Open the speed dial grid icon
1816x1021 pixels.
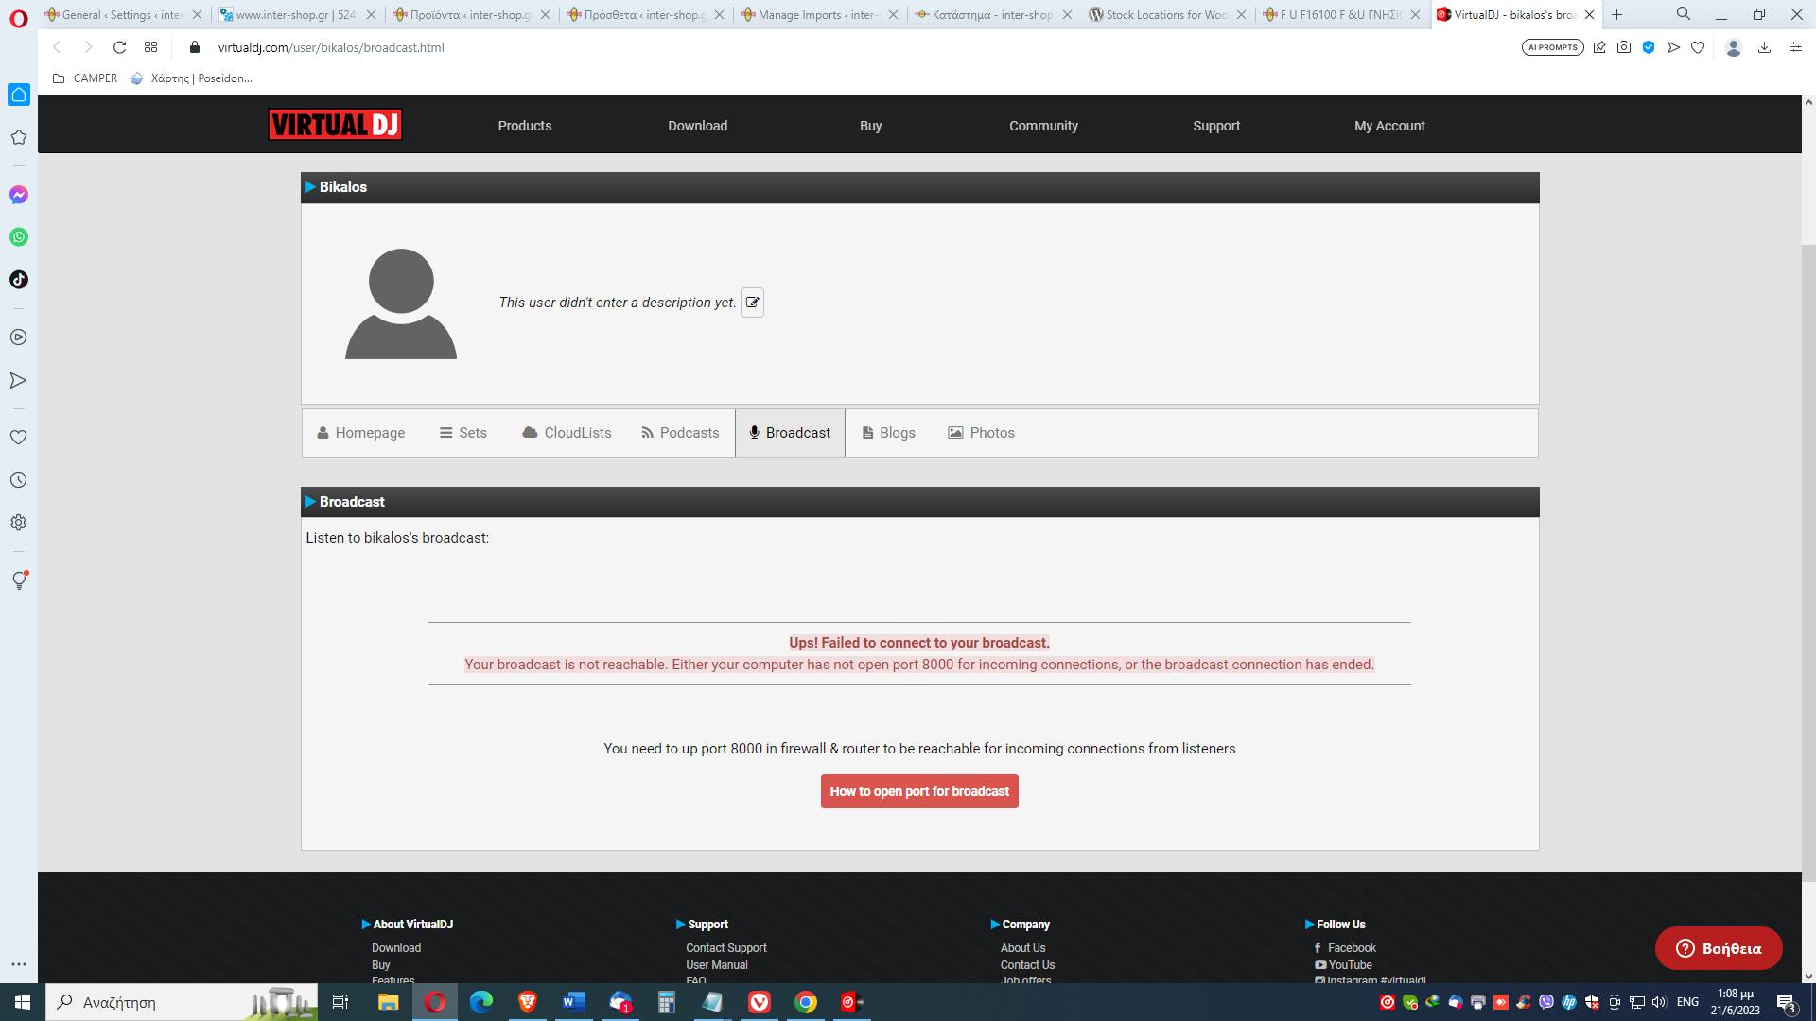click(150, 47)
